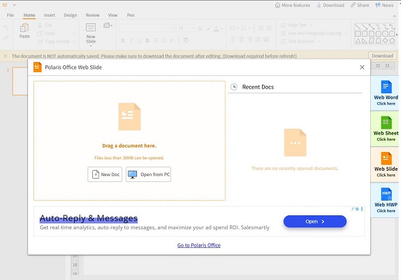Click the Auto-Reply & Messages ad headline
This screenshot has height=280, width=401.
pos(88,218)
